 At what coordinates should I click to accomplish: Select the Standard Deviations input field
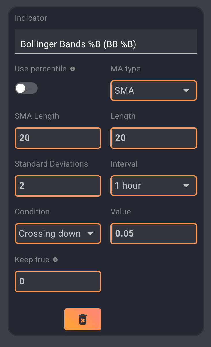pos(58,186)
